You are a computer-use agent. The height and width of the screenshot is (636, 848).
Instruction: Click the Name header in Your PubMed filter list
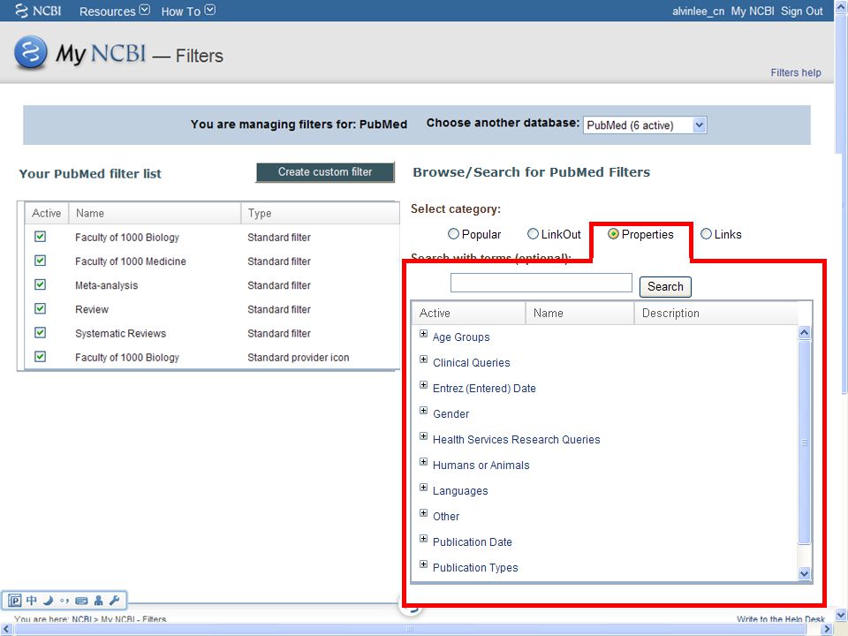click(155, 213)
